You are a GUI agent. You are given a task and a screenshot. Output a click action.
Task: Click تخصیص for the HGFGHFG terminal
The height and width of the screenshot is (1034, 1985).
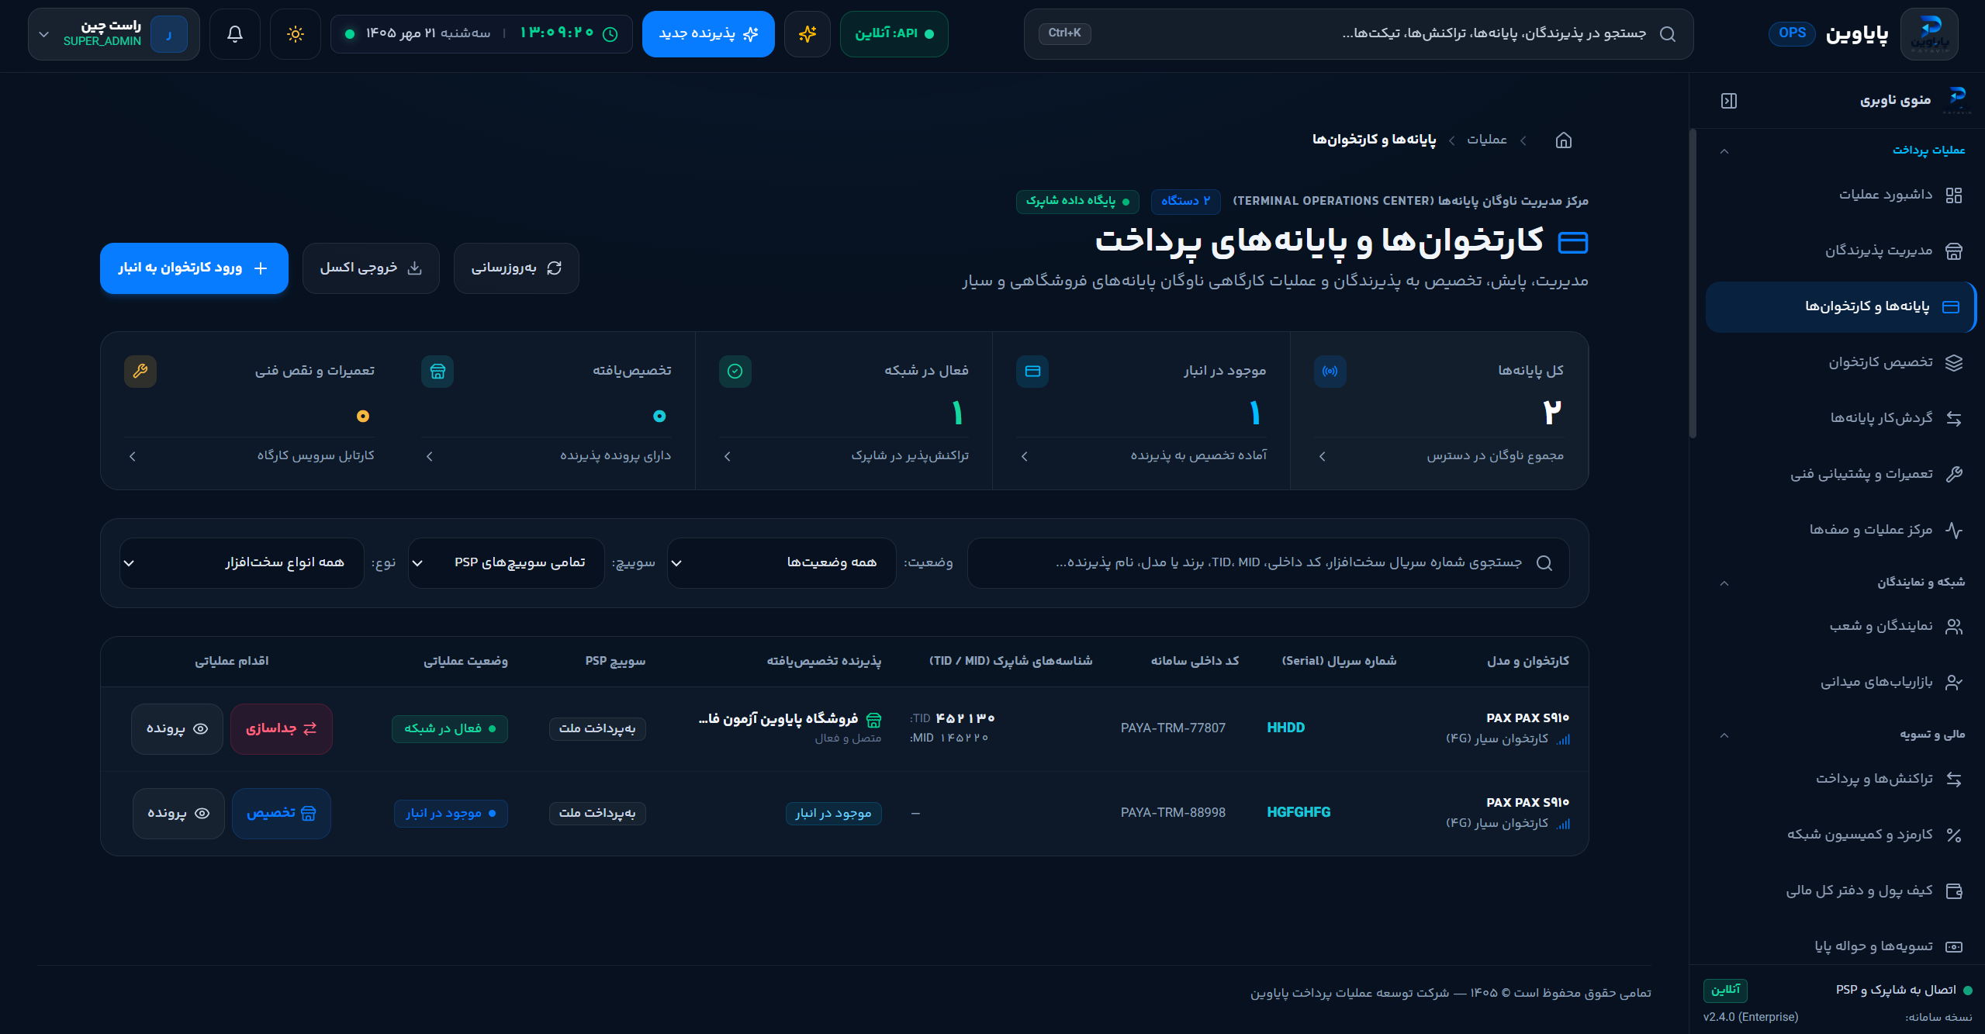(x=282, y=813)
